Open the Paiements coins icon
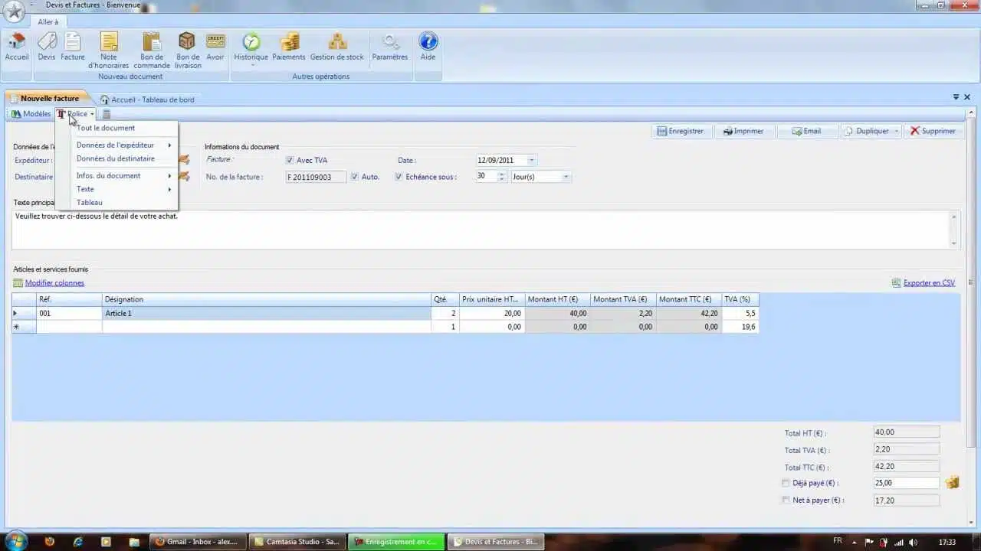Image resolution: width=981 pixels, height=551 pixels. coord(289,43)
